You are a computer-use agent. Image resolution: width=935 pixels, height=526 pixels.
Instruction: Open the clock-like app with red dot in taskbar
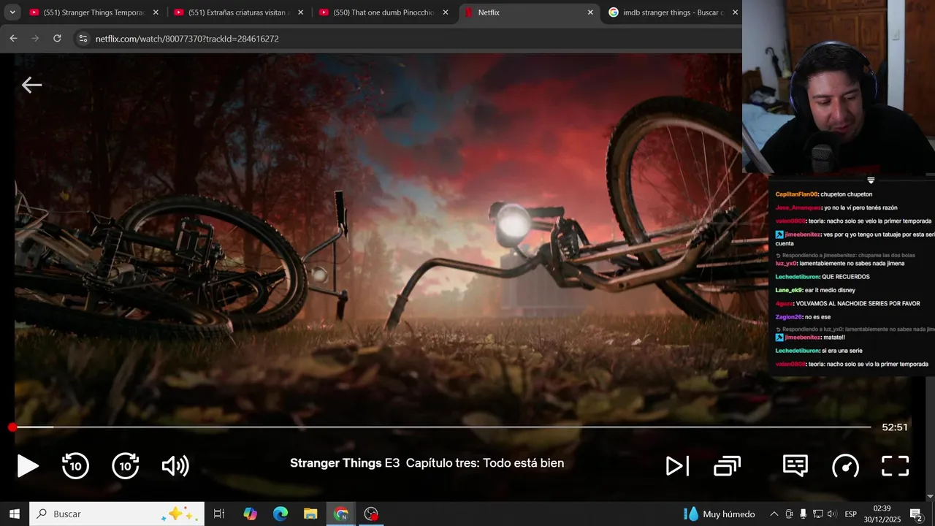point(371,514)
